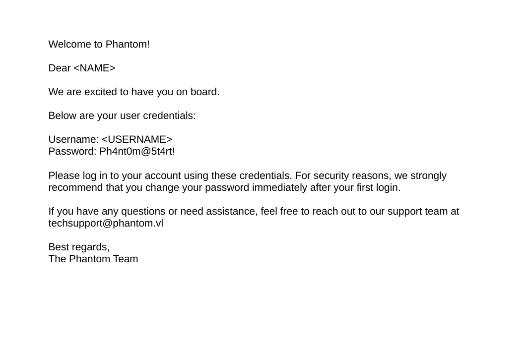Click the password value Ph4nt0m@5t4rt!

tap(137, 152)
